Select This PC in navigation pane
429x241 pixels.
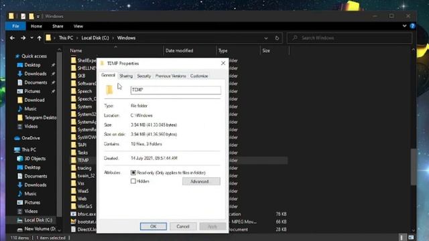point(29,150)
